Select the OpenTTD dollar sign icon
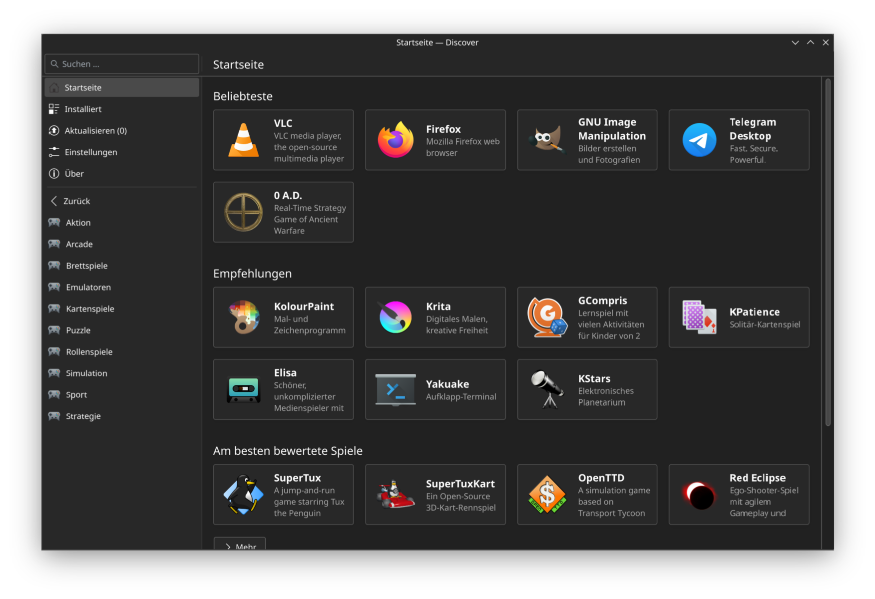Viewport: 875px width, 599px height. click(x=547, y=494)
